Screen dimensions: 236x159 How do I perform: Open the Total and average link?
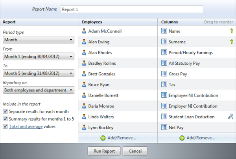pos(26,126)
